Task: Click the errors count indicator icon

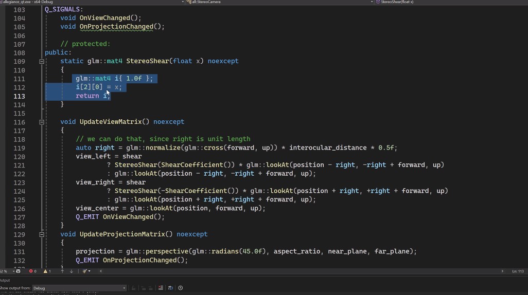Action: point(30,271)
